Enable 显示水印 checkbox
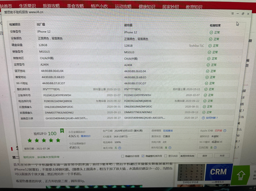256x191 pixels. pos(166,156)
